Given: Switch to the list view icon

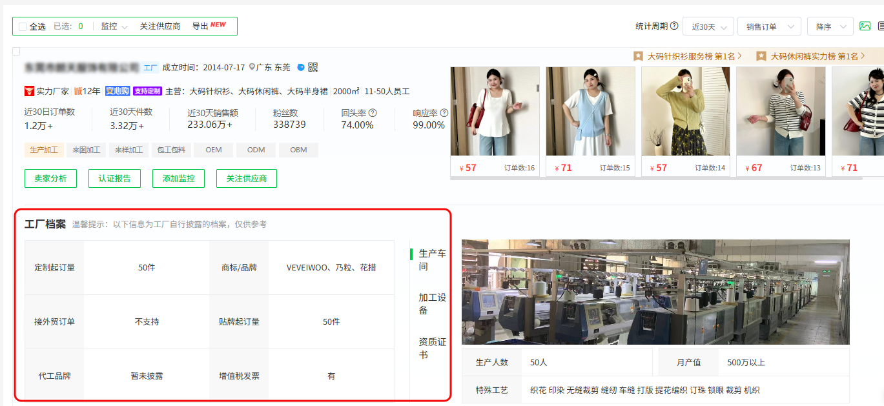Looking at the screenshot, I should pyautogui.click(x=881, y=26).
